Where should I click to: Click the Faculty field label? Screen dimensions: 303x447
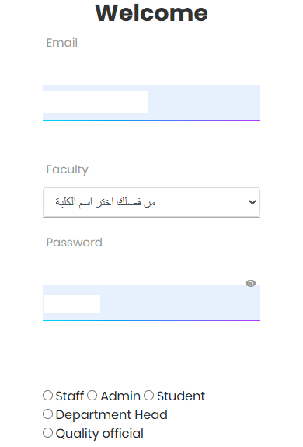coord(68,169)
